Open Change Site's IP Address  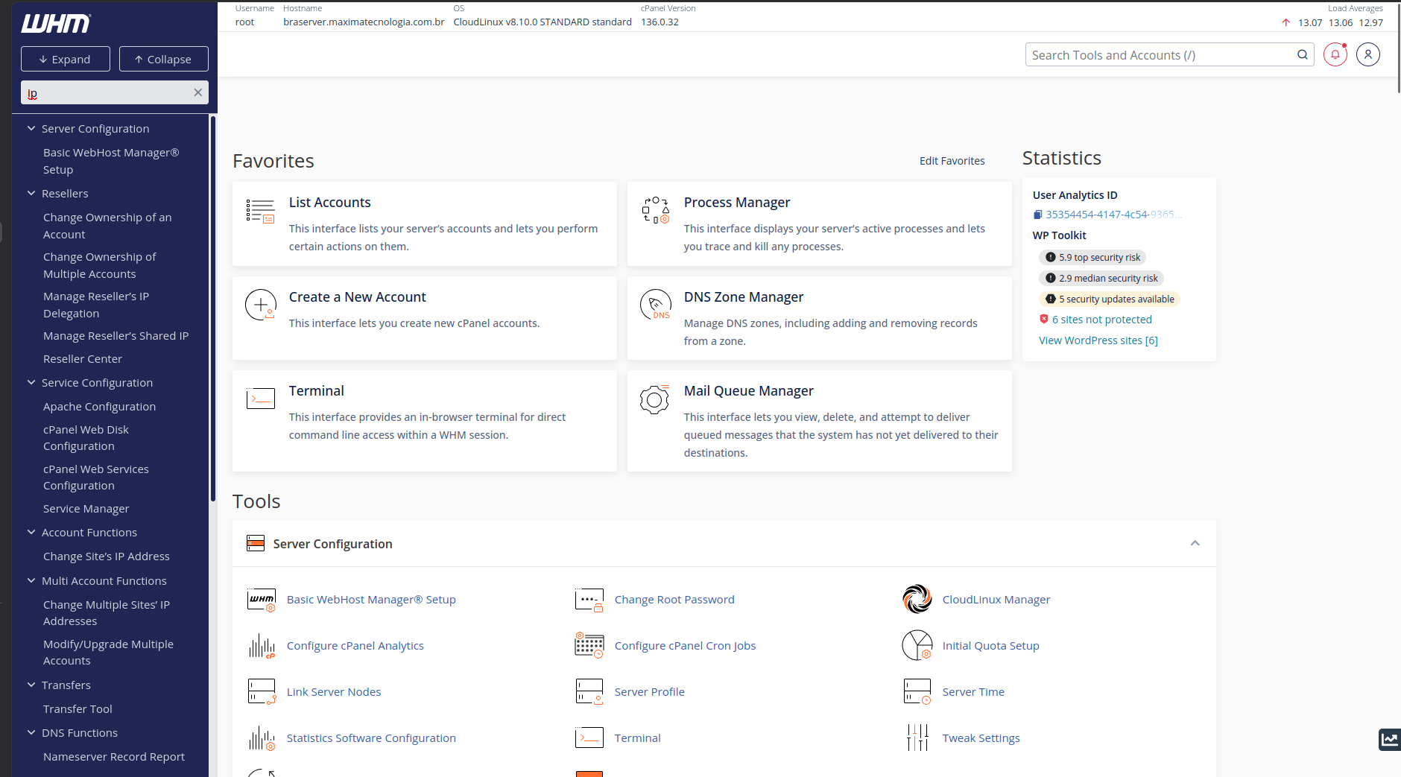107,556
